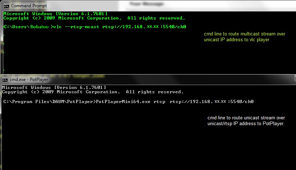Image resolution: width=296 pixels, height=170 pixels.
Task: Click the green Copyright 2009 Microsoft line
Action: 94,18
